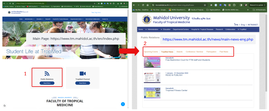Click the translate extension icon in the right browser
Viewport: 269px width, 111px height.
225,5
